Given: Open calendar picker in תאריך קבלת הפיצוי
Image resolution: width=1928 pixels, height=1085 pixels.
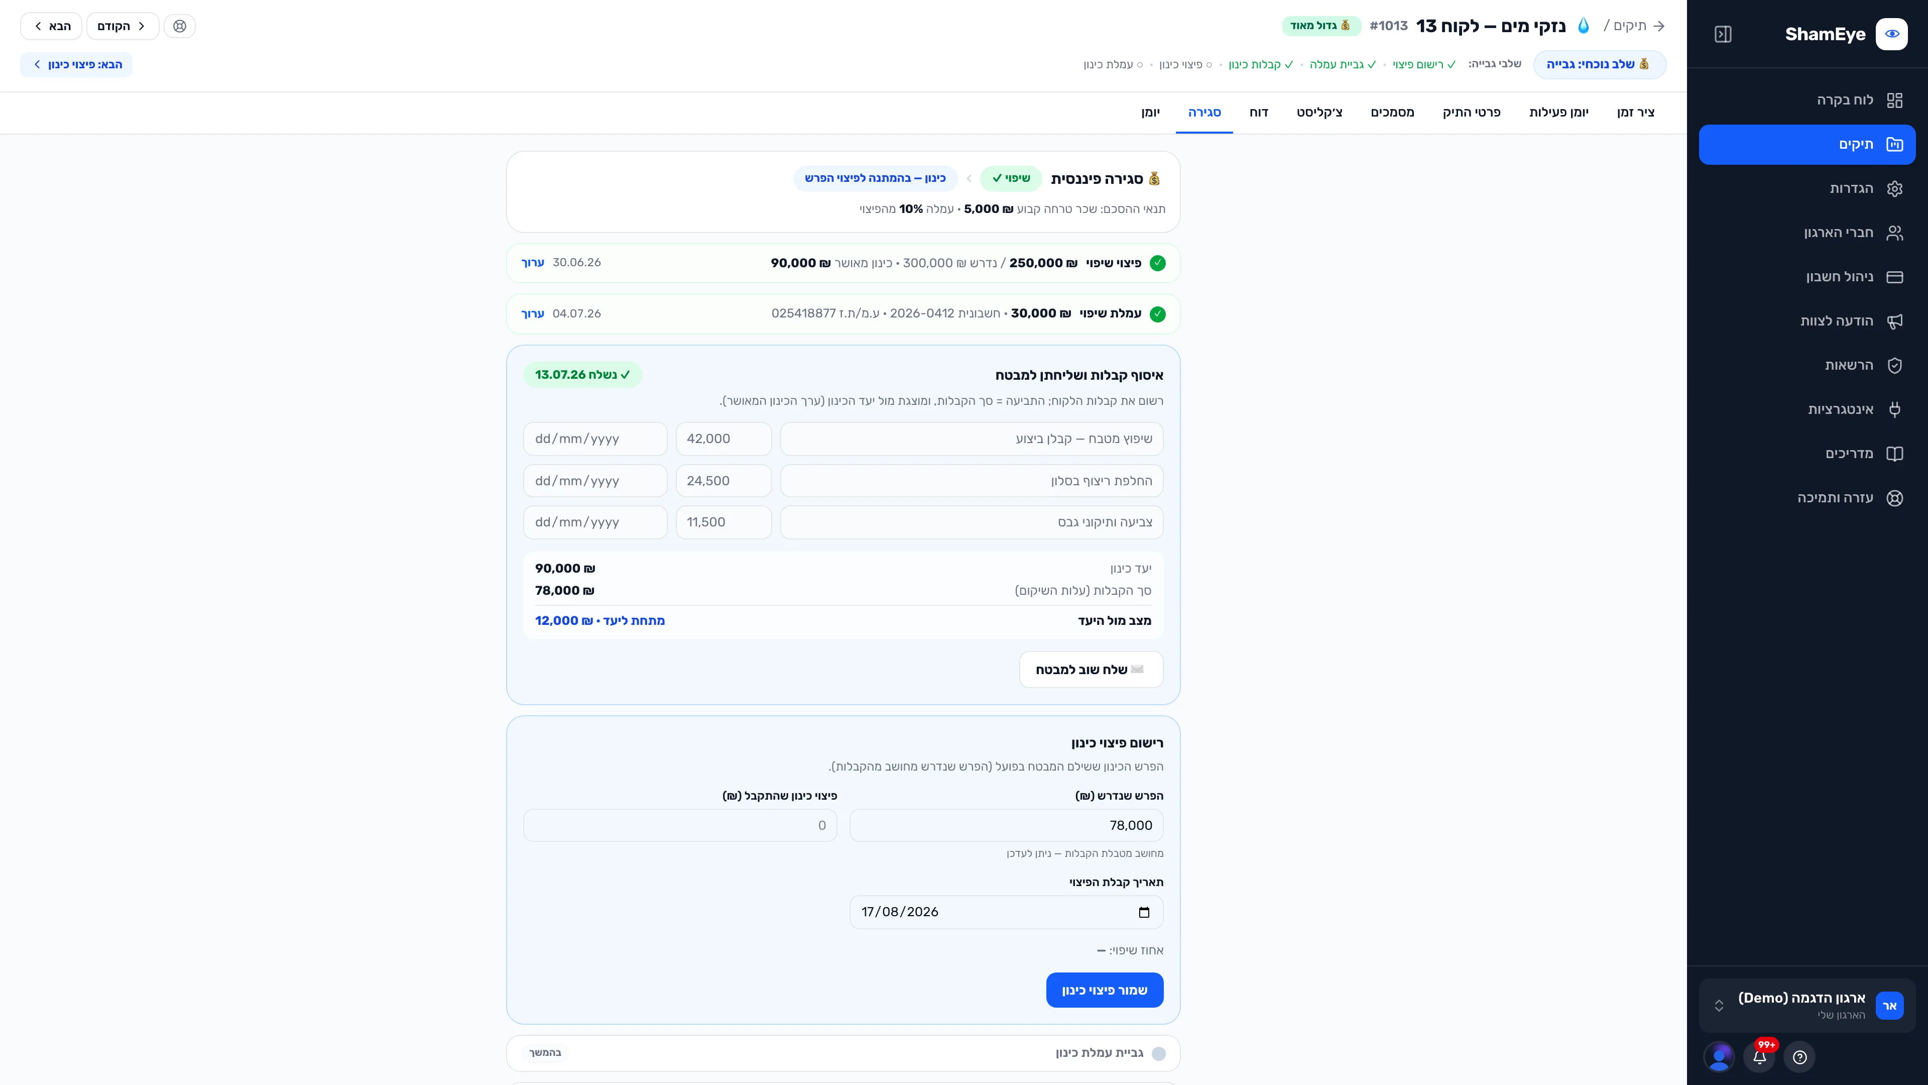Looking at the screenshot, I should click(x=1144, y=912).
